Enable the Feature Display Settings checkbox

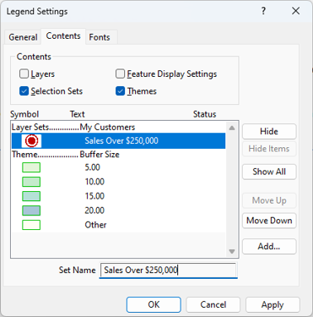[120, 74]
